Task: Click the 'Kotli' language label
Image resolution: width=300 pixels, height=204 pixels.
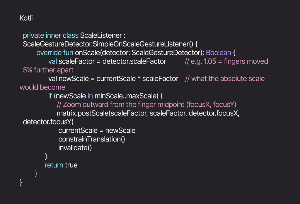Action: [x=26, y=18]
